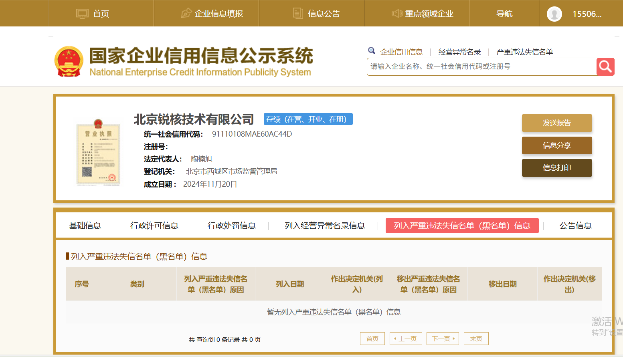The width and height of the screenshot is (623, 357).
Task: Select 严重违法失信名单 search type
Action: [x=524, y=52]
